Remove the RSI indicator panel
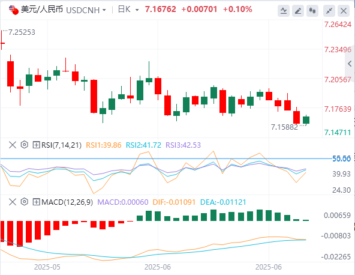The image size is (355, 275). click(13, 145)
